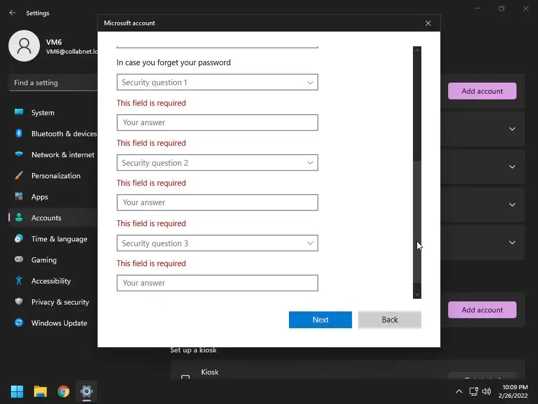Image resolution: width=538 pixels, height=404 pixels.
Task: Click the dialog scrollbar thumb
Action: 417,221
